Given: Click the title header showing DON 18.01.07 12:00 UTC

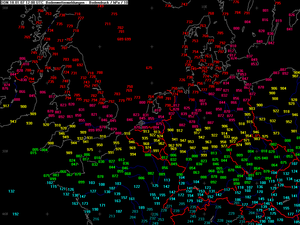Looking at the screenshot, I should click(x=64, y=2).
